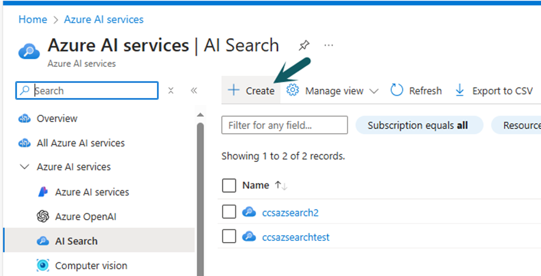
Task: Collapse the Azure AI services group
Action: click(25, 167)
